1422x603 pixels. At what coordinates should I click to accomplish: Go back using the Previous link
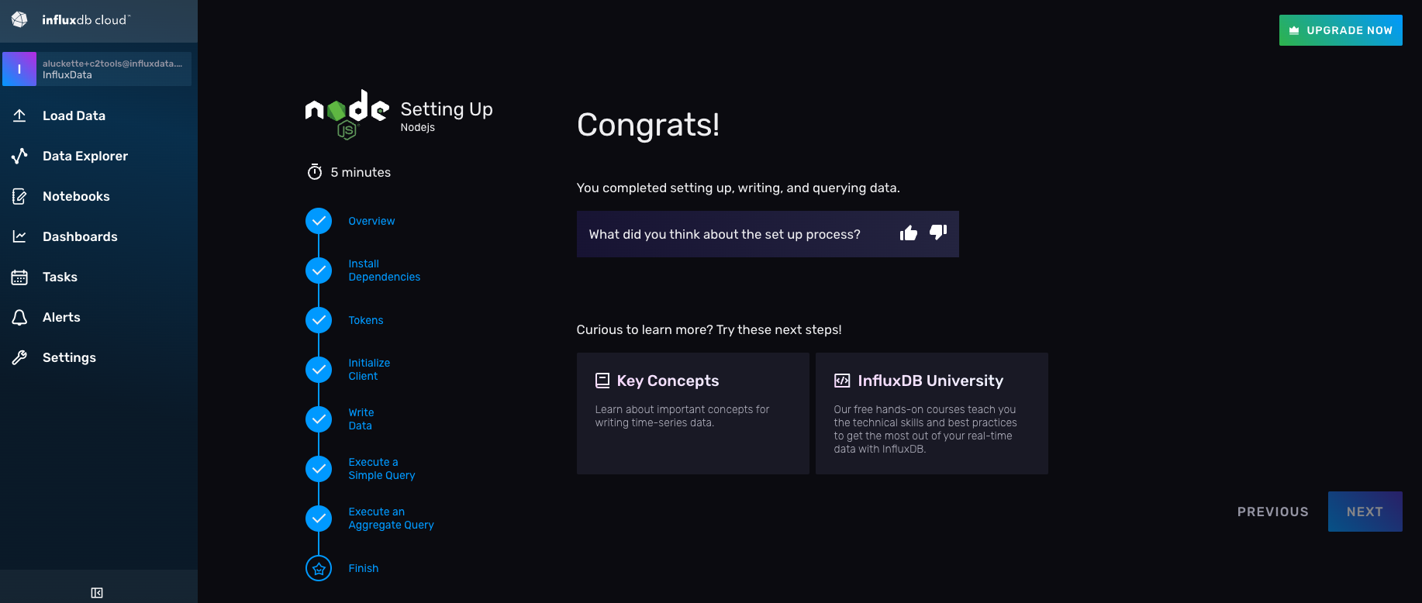click(x=1272, y=512)
